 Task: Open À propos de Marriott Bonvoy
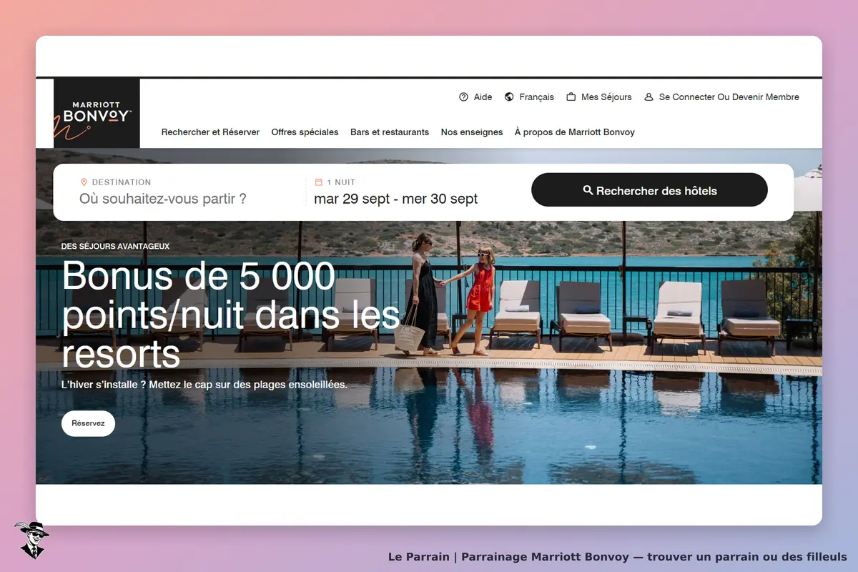(575, 132)
